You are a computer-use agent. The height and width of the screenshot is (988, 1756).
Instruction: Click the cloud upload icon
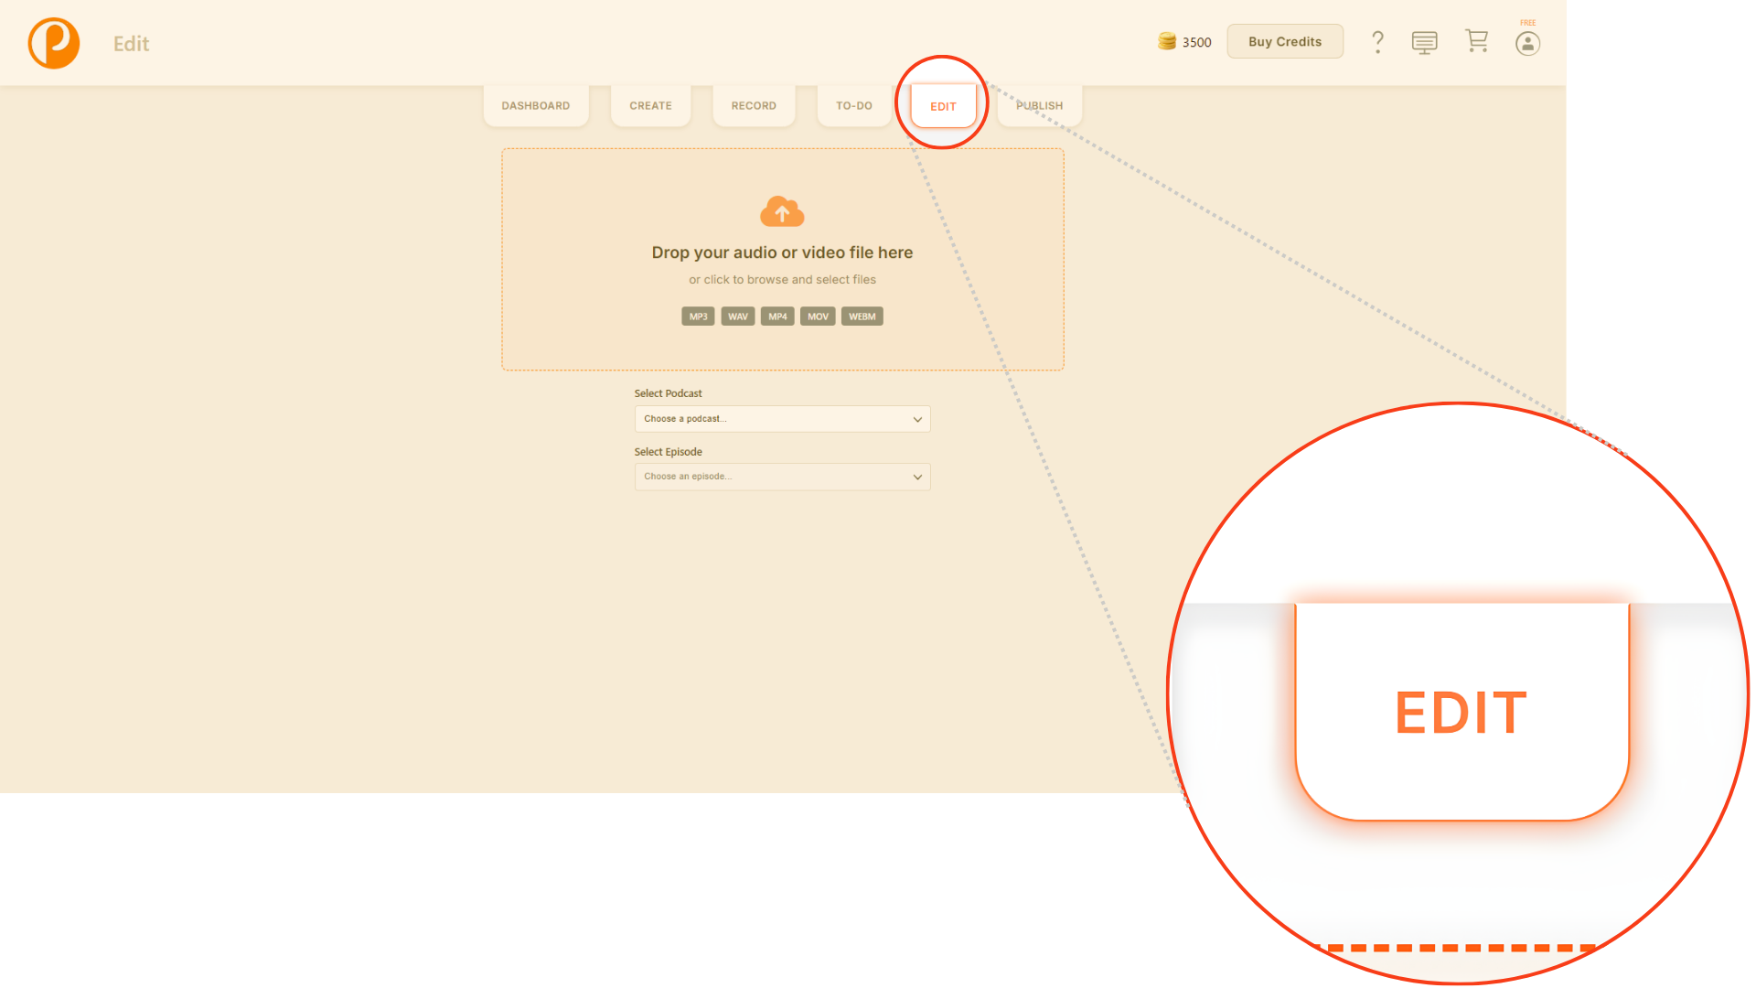pyautogui.click(x=782, y=211)
